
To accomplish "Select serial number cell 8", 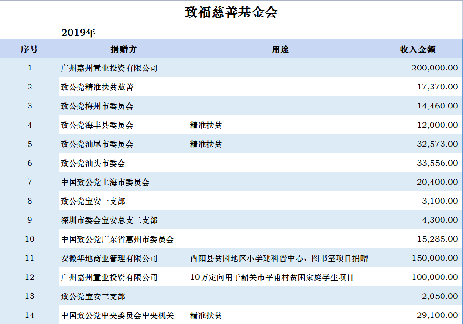I will coord(29,201).
